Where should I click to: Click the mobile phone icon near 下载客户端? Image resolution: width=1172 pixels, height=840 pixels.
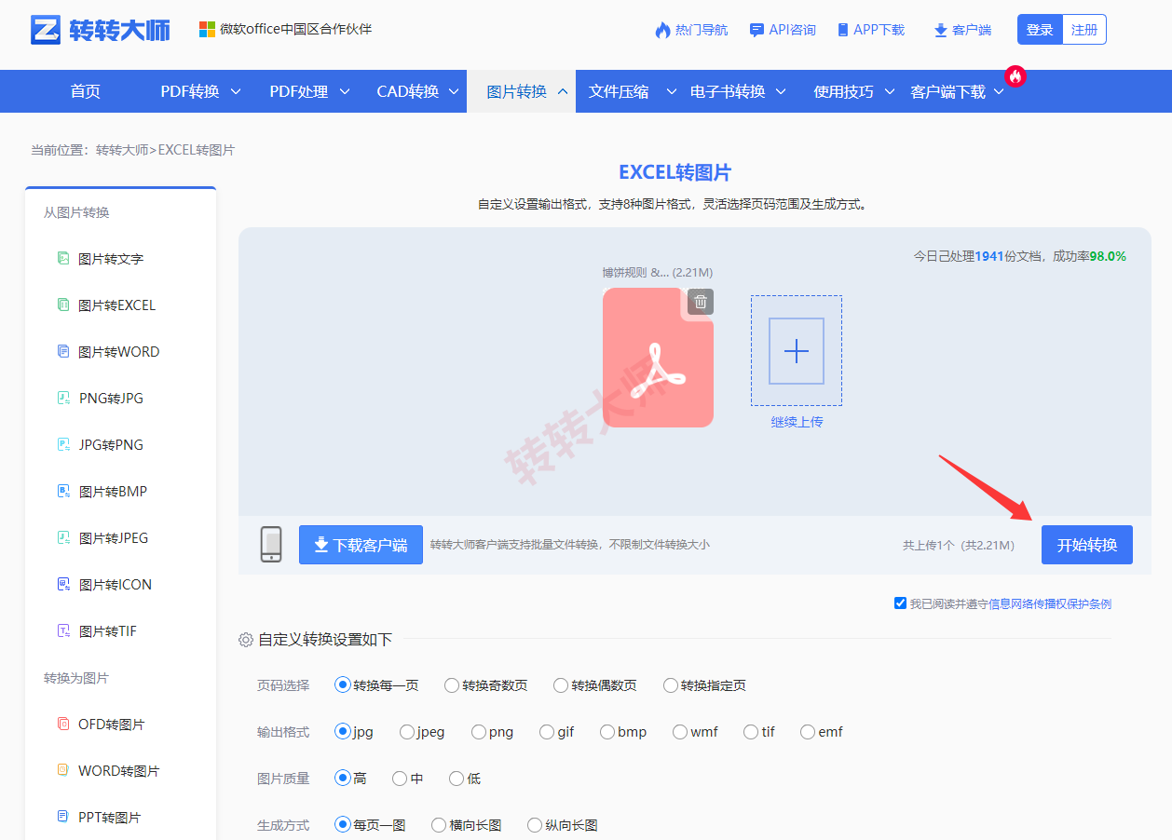click(271, 544)
